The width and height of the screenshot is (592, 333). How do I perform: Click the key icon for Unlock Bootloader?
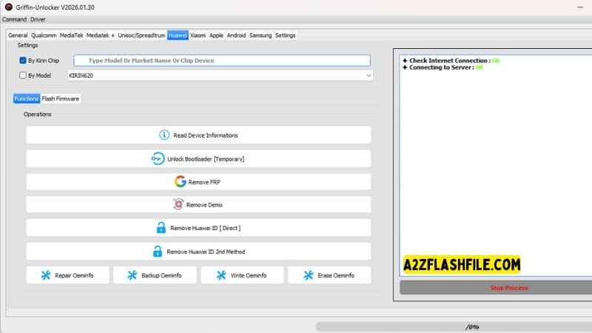pos(158,158)
